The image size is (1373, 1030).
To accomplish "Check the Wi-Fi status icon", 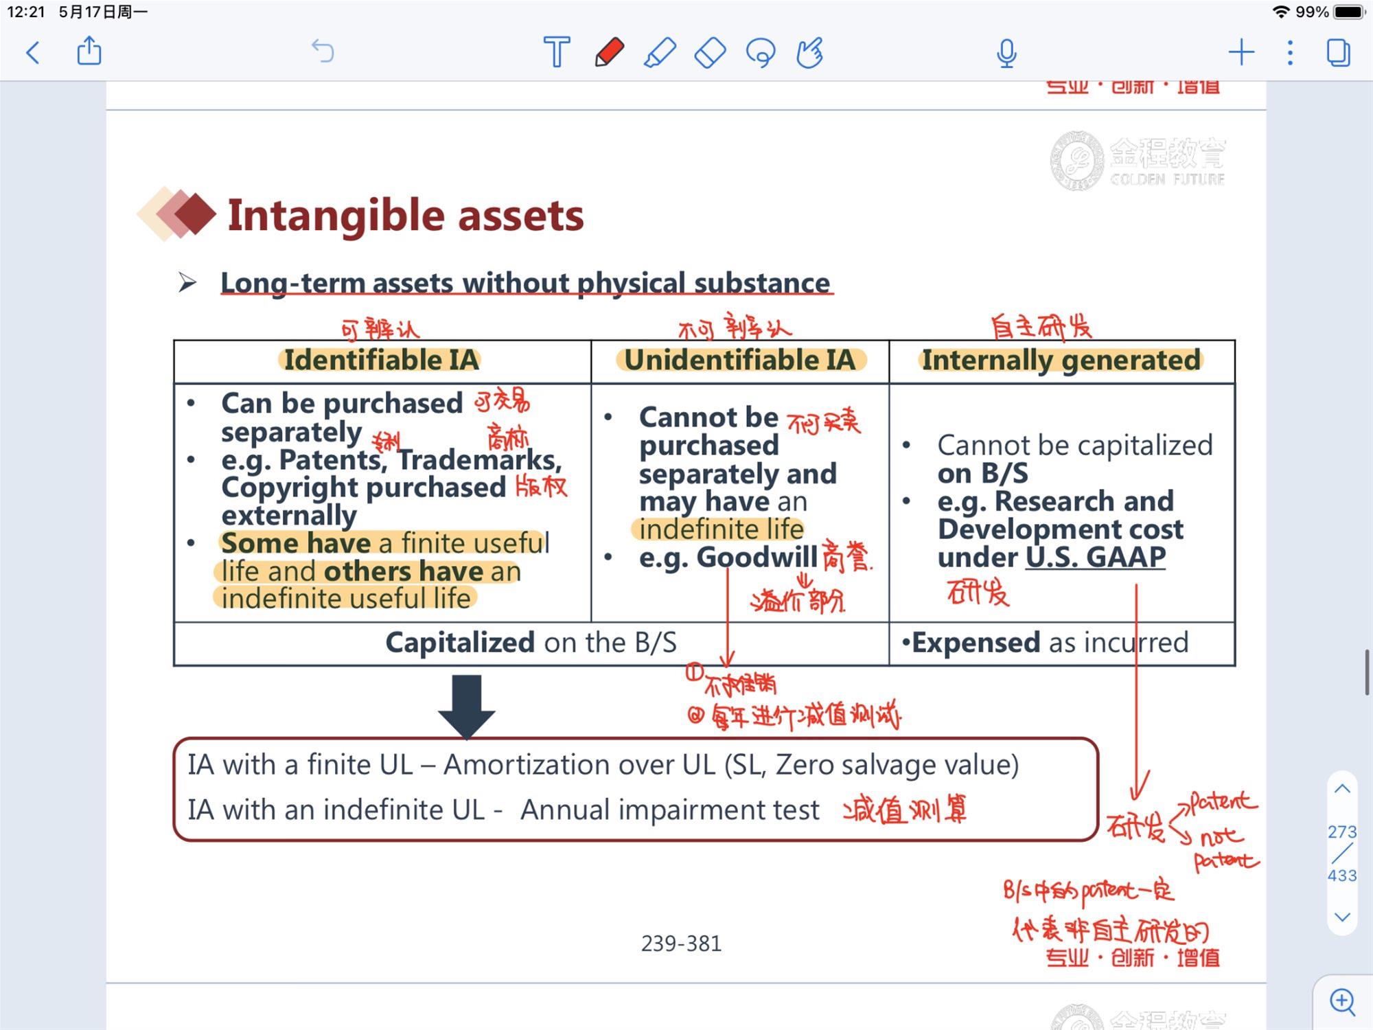I will 1281,12.
